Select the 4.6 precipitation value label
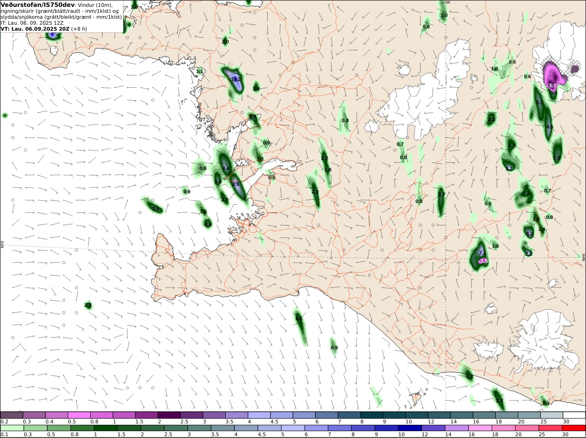586x438 pixels. 550,127
